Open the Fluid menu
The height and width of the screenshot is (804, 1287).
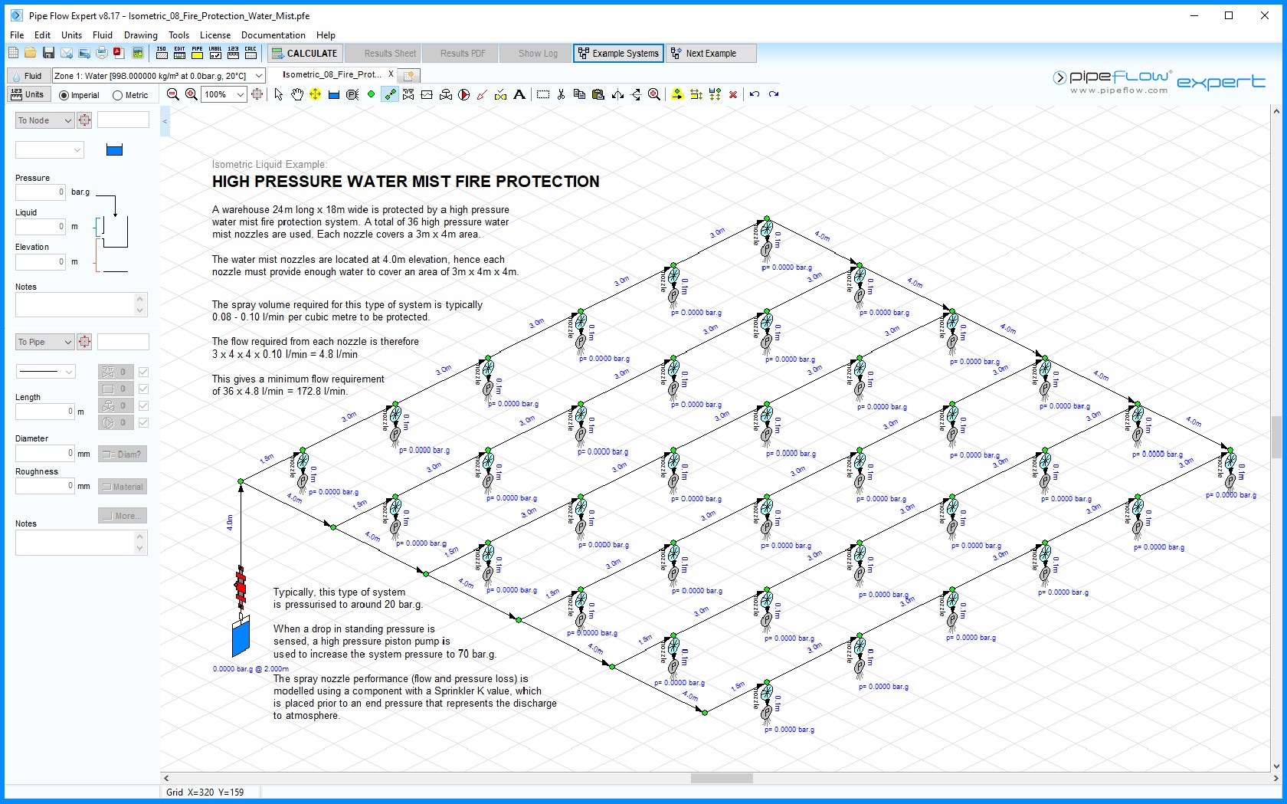pyautogui.click(x=103, y=34)
